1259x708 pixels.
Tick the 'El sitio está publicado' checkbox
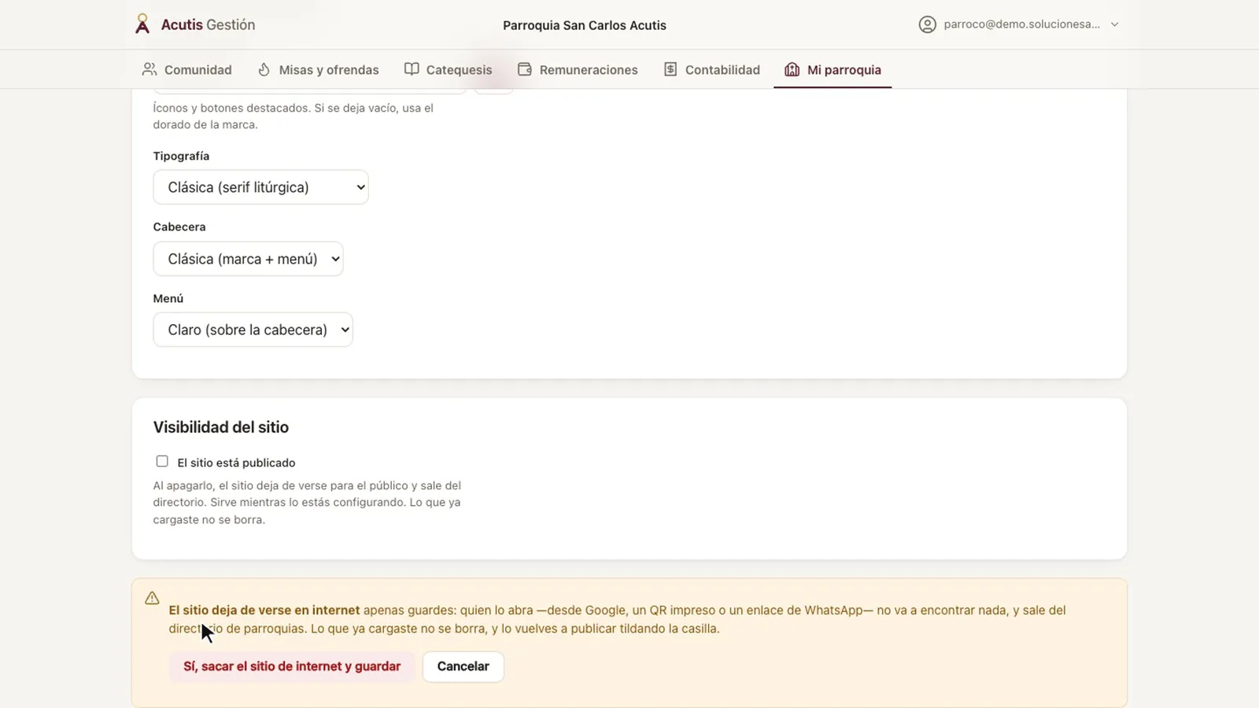[162, 461]
